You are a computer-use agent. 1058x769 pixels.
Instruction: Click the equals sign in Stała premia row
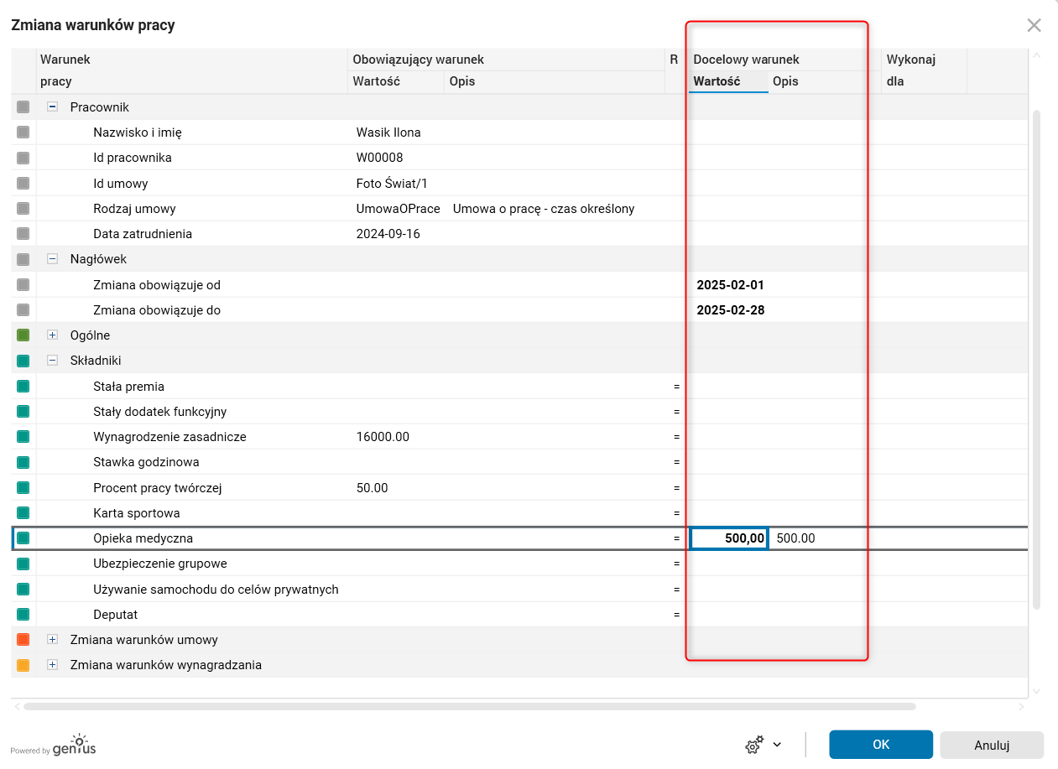point(675,387)
